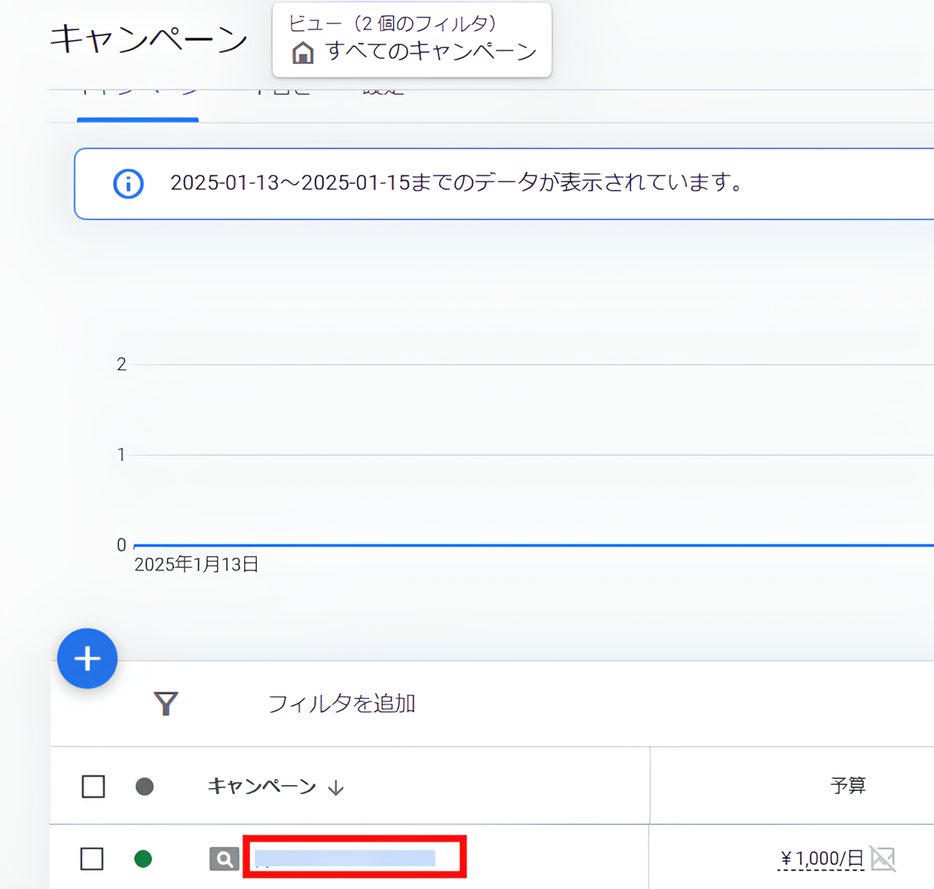Click the blue plus button to create a campaign

pyautogui.click(x=87, y=658)
